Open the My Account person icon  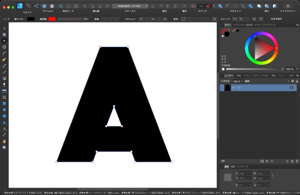pos(287,6)
